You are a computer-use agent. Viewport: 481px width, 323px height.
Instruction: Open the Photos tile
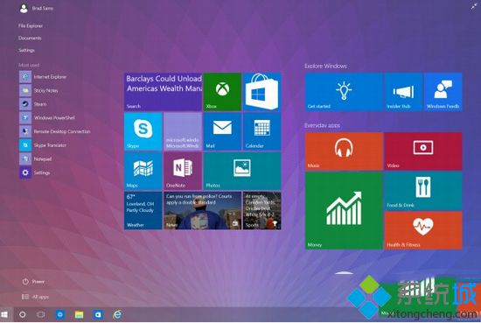(242, 171)
